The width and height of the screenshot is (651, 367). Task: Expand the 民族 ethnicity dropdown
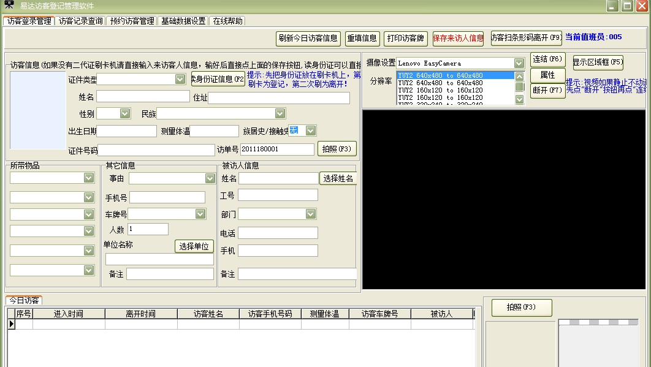click(280, 113)
